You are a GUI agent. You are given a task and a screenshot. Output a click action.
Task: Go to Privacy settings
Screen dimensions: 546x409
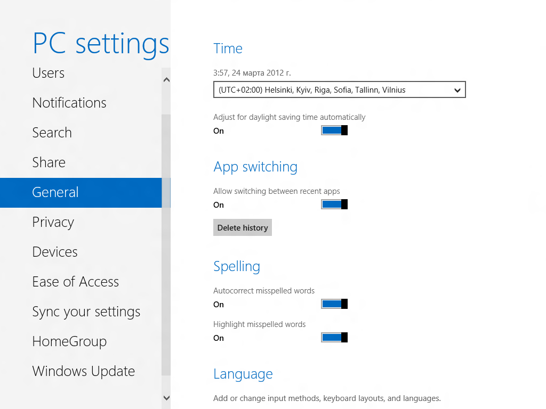(x=53, y=223)
